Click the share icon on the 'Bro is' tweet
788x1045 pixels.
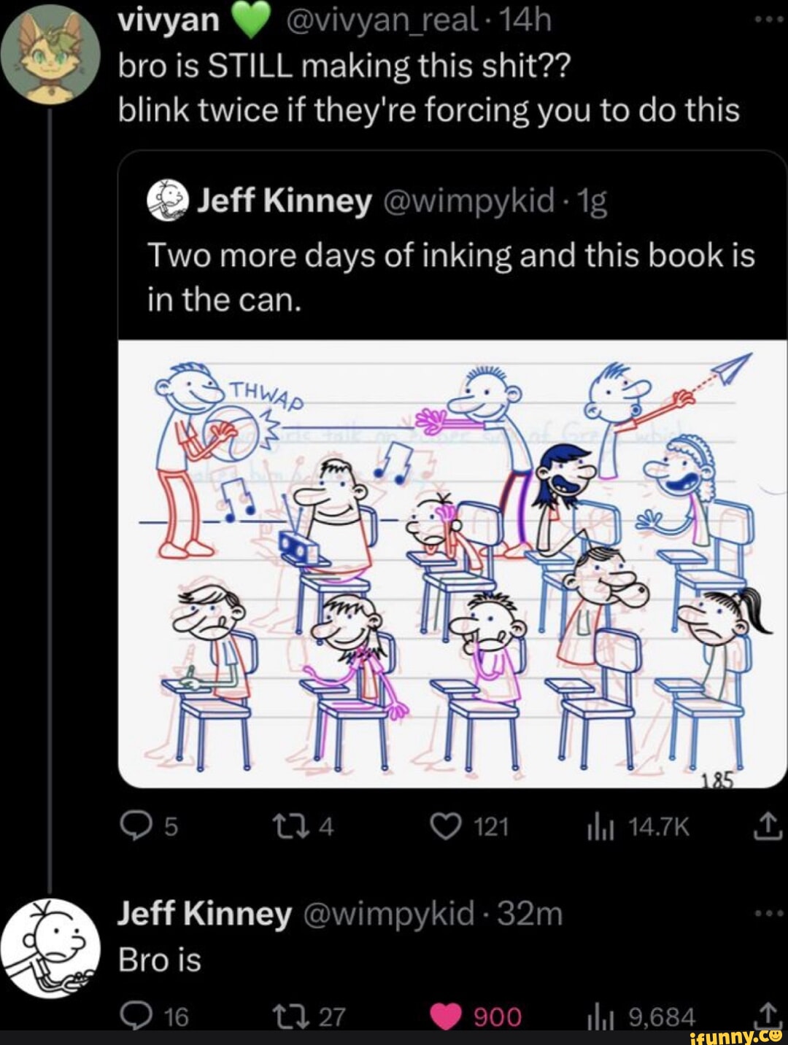coord(766,1014)
